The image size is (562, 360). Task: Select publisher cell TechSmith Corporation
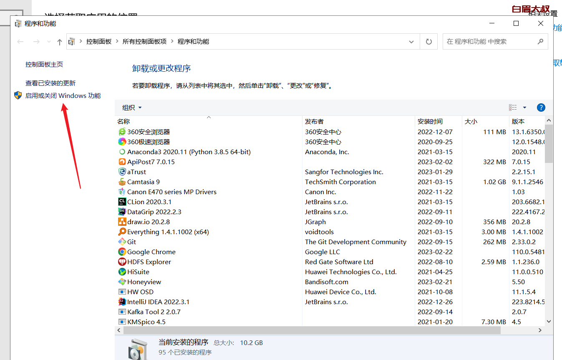tap(340, 182)
